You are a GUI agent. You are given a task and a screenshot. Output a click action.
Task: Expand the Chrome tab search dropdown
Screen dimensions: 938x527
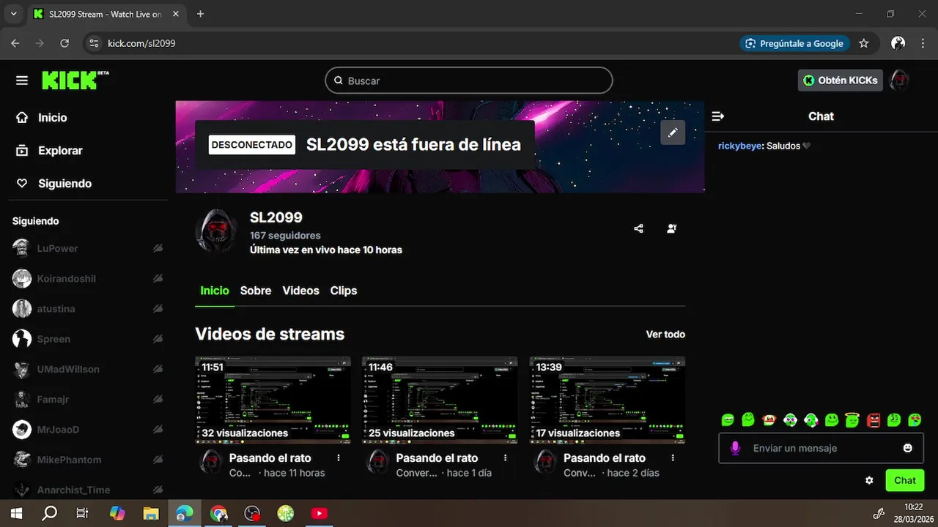(x=13, y=14)
